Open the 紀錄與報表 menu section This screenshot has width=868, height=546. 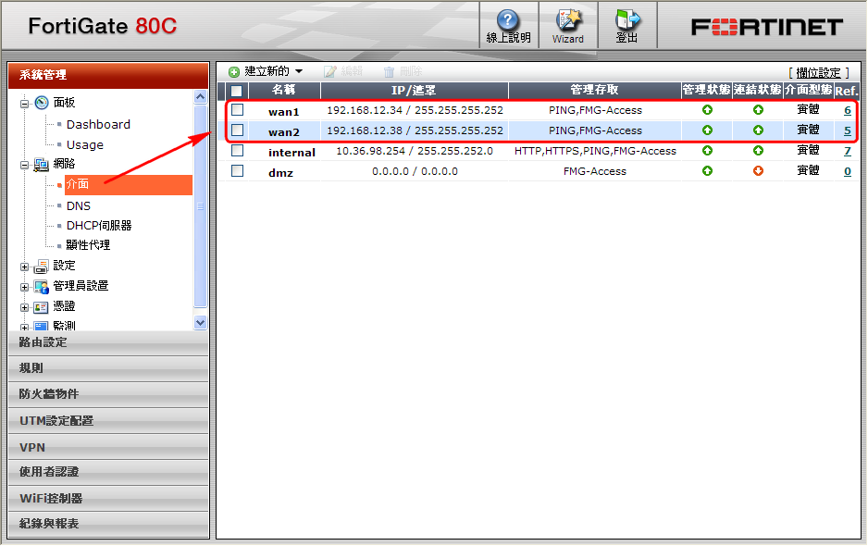click(108, 524)
